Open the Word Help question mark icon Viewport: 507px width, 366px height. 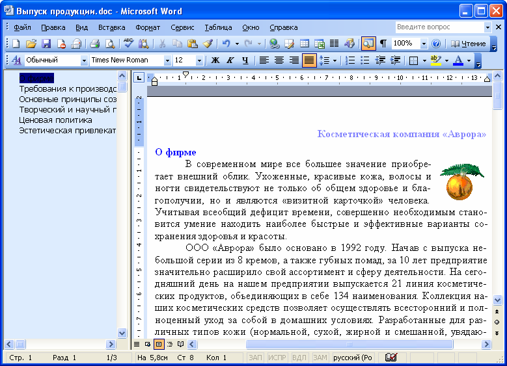tap(436, 44)
